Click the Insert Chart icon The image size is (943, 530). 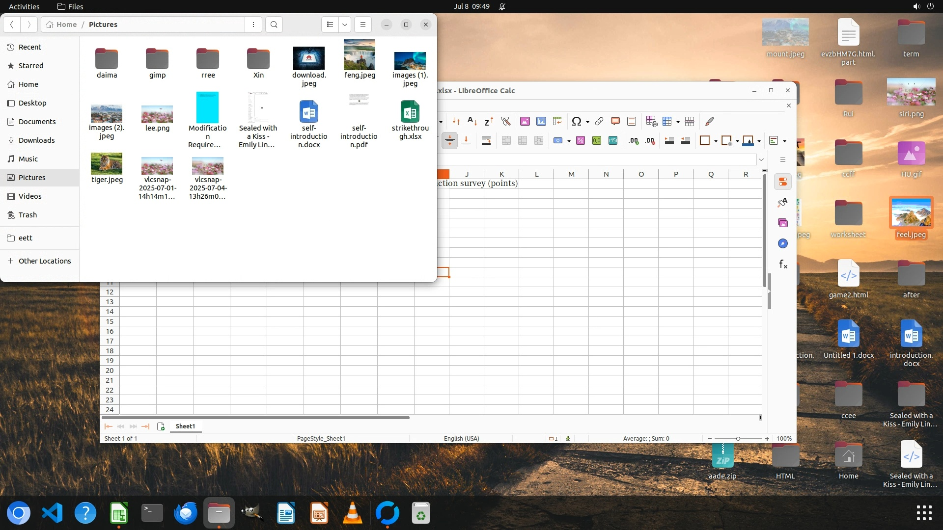541,121
